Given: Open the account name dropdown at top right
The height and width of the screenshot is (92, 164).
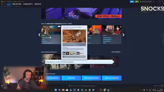Looking at the screenshot, I should coord(146,2).
